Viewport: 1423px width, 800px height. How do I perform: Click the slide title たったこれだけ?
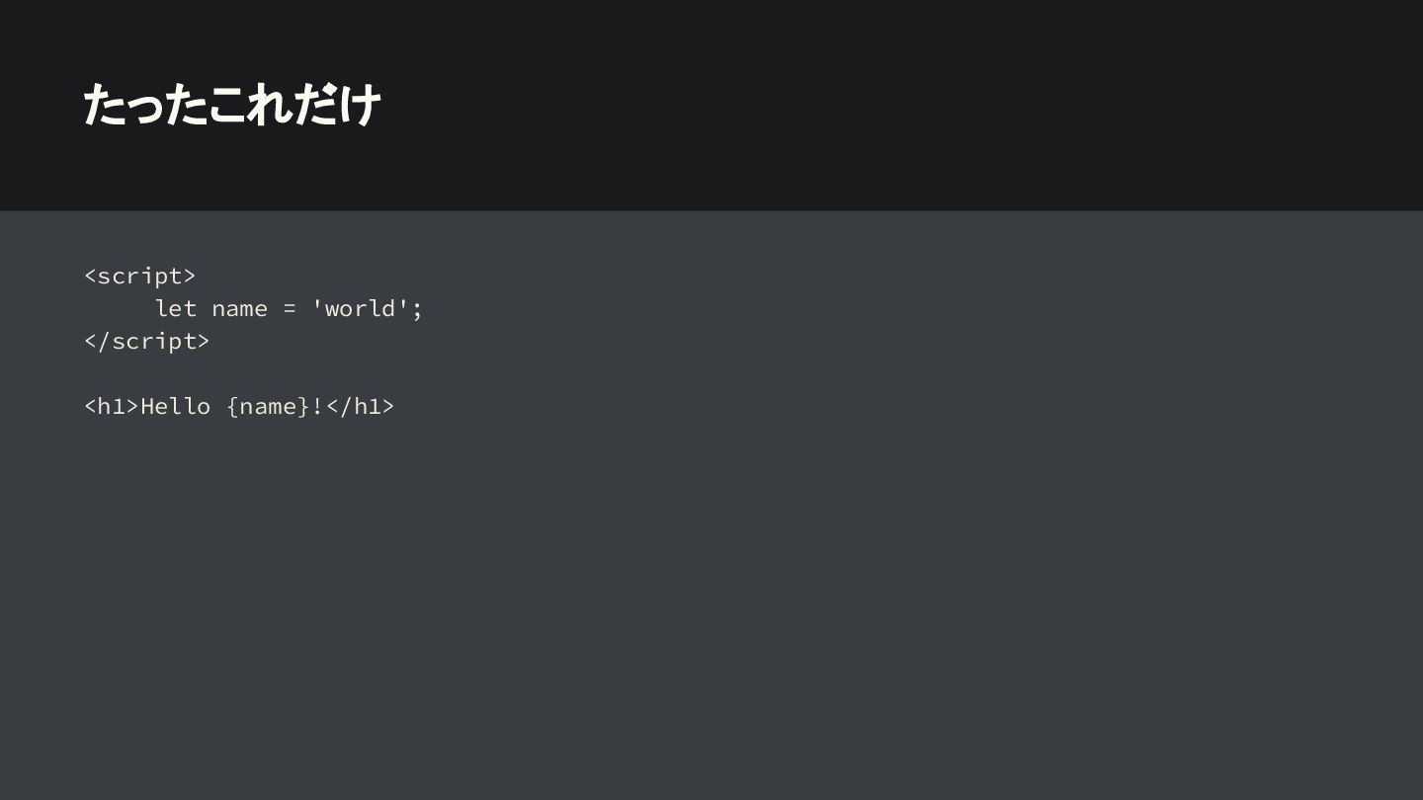tap(232, 105)
